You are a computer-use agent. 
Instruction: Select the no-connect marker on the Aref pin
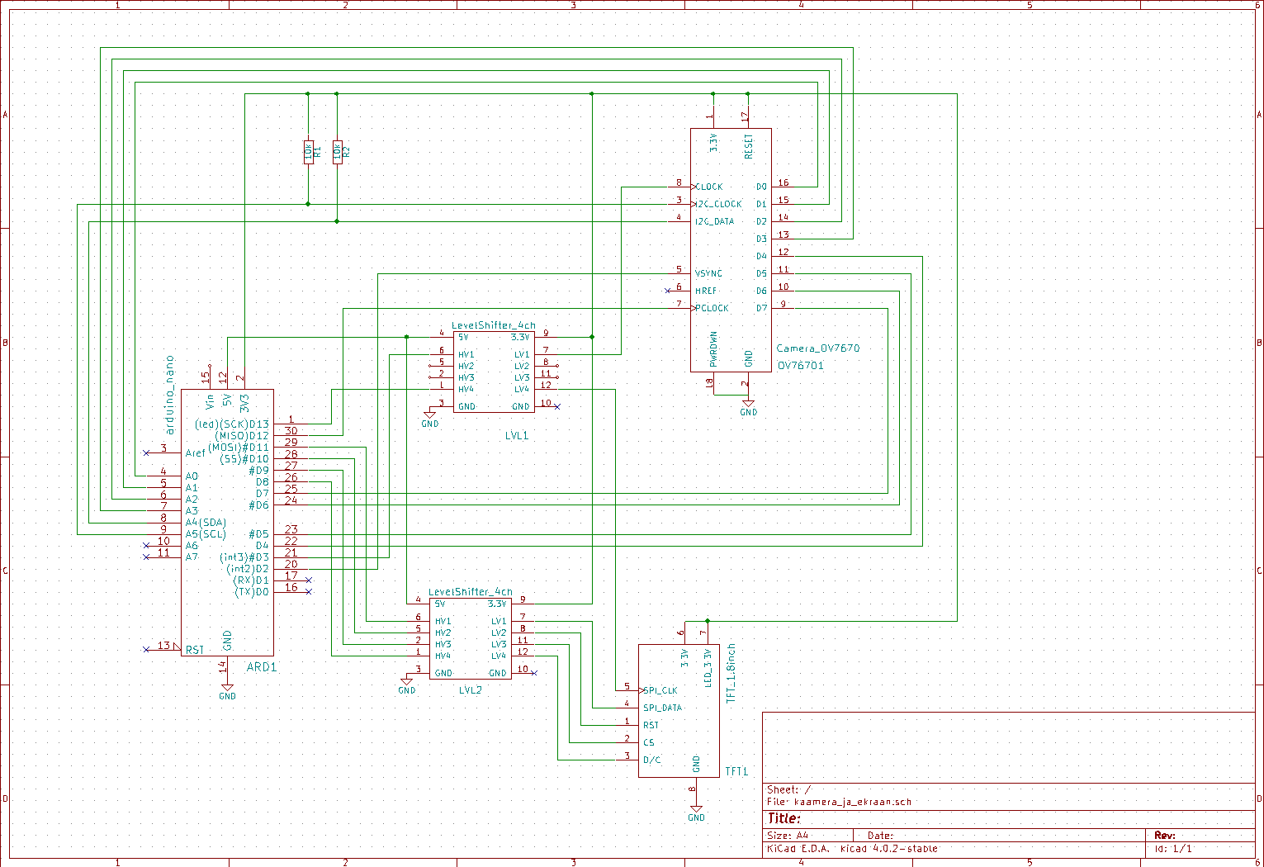coord(146,453)
